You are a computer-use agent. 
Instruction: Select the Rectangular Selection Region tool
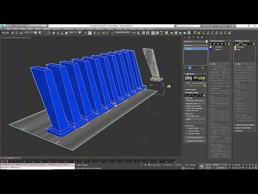(44, 33)
